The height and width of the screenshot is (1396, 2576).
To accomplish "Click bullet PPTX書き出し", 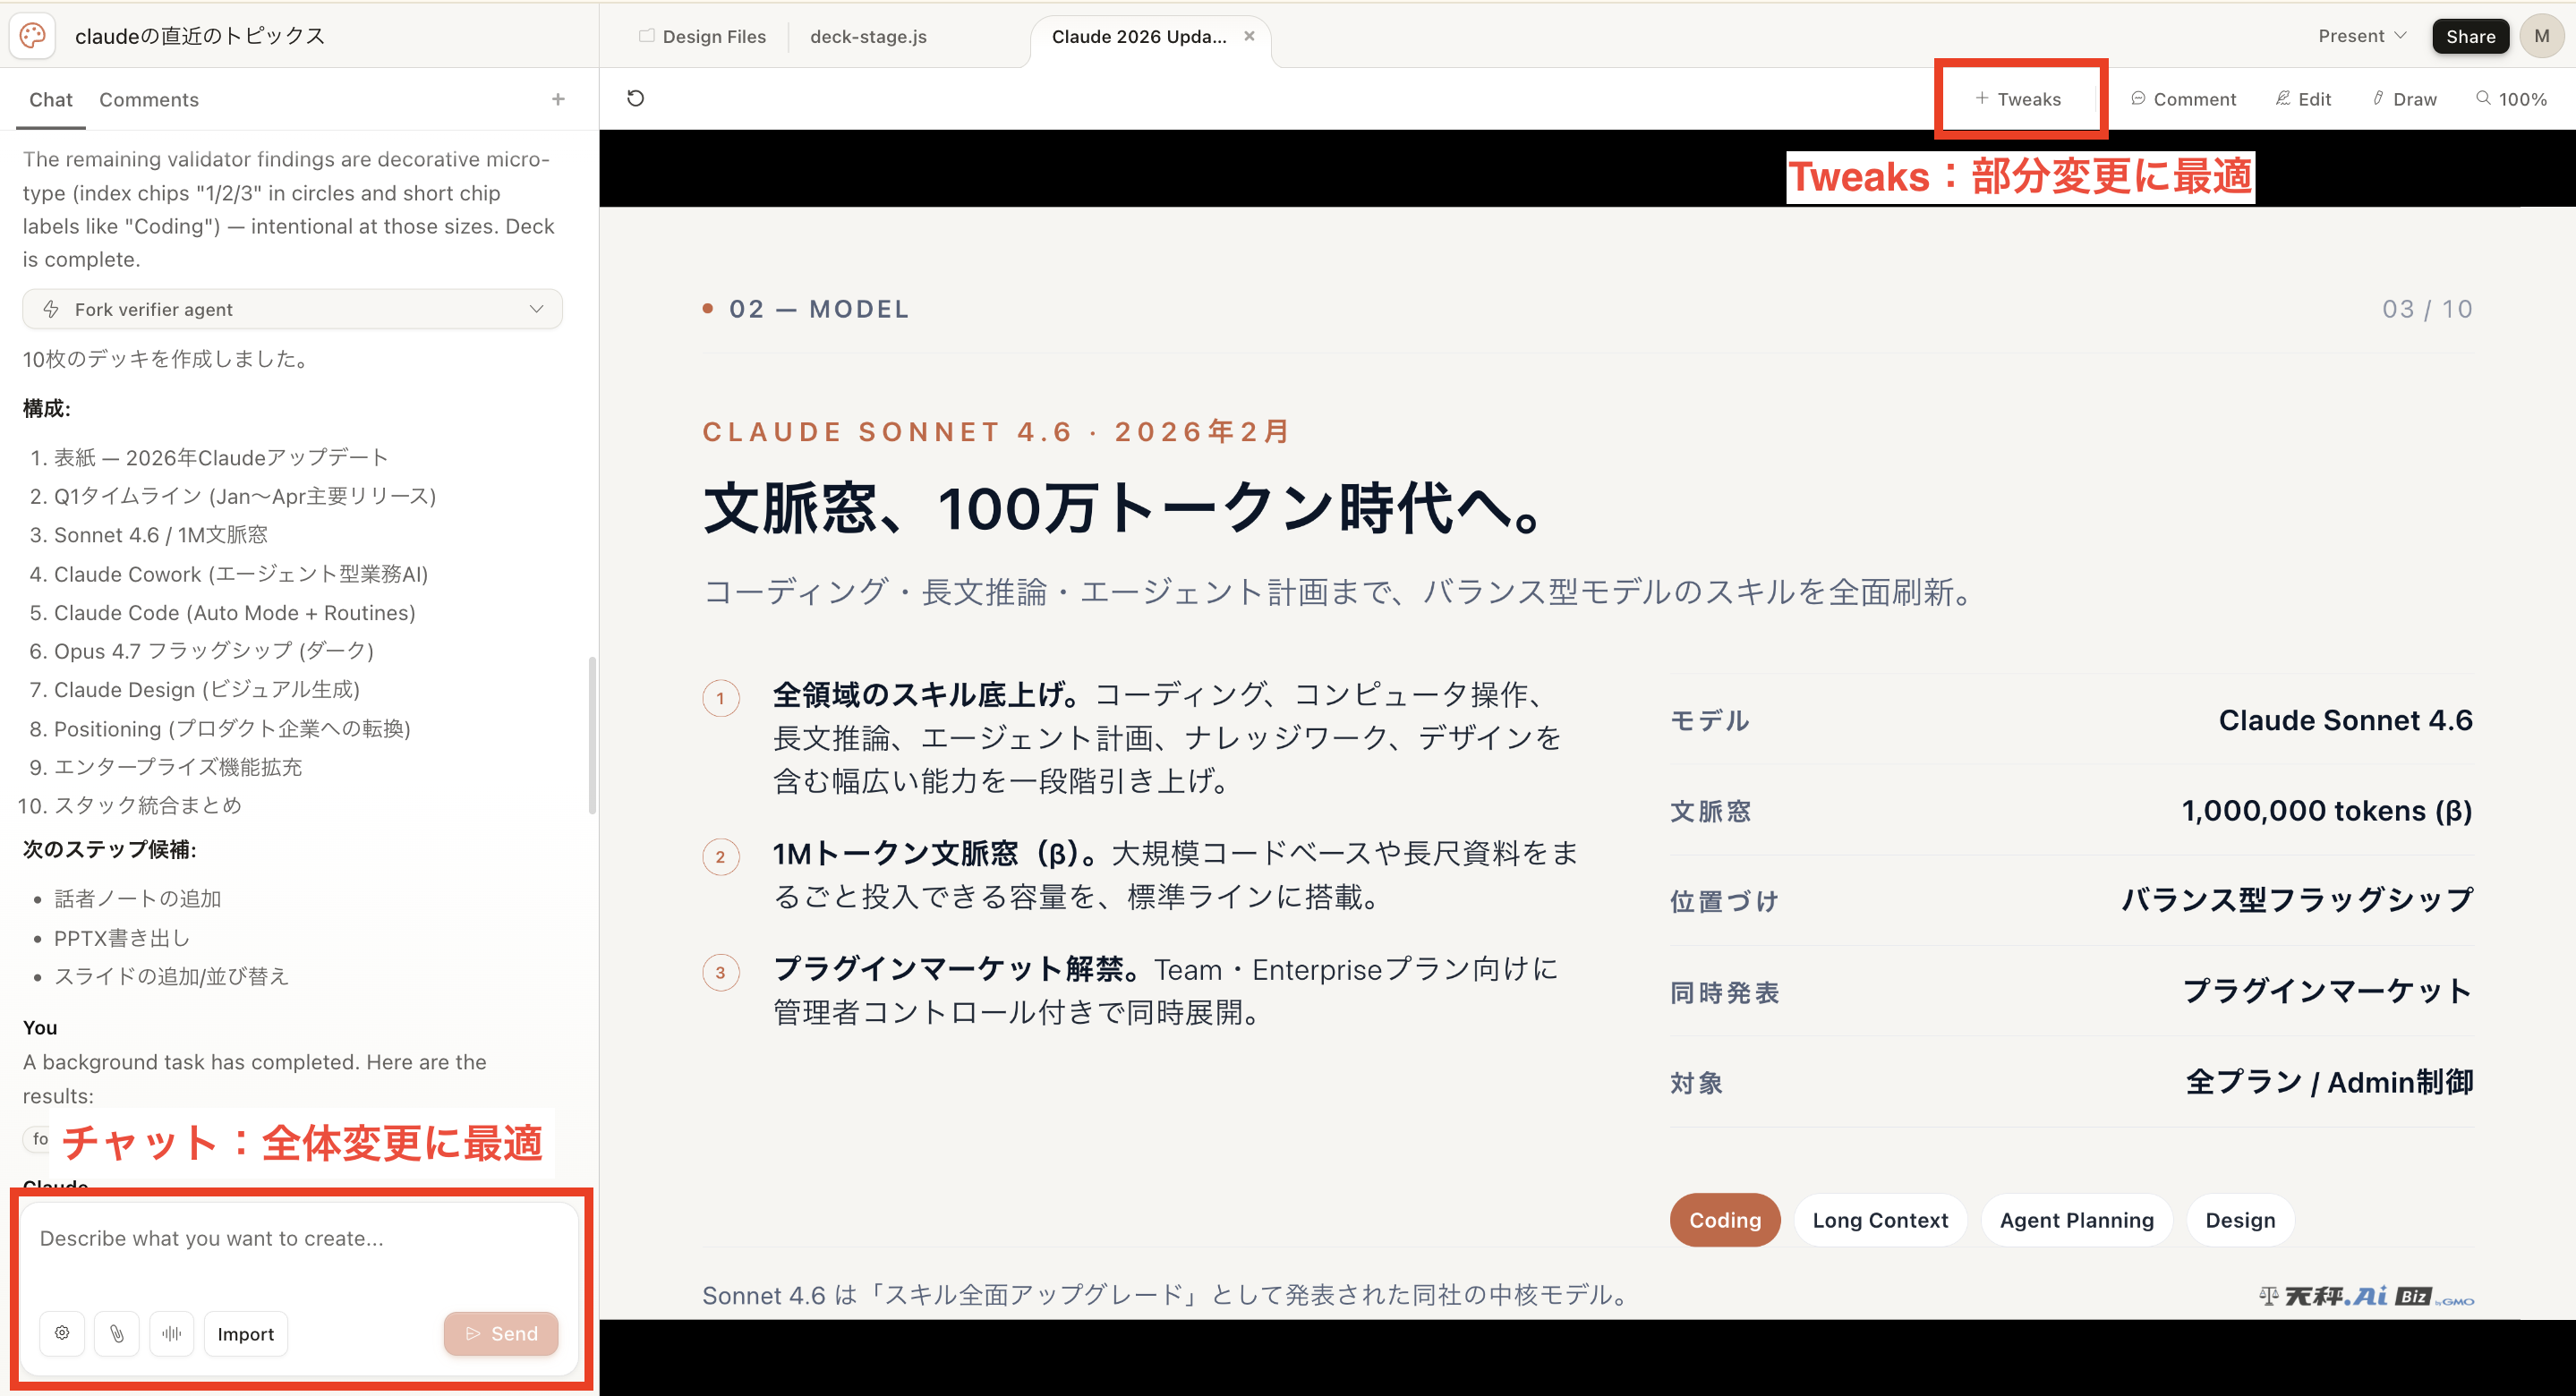I will tap(122, 938).
